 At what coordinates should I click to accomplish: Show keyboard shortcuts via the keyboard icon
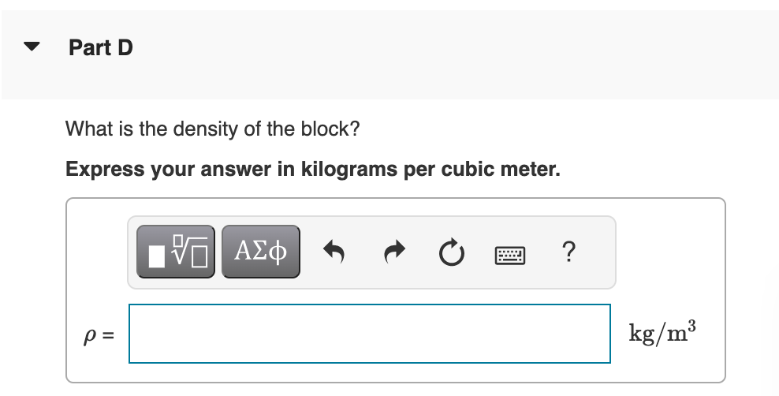[x=509, y=256]
